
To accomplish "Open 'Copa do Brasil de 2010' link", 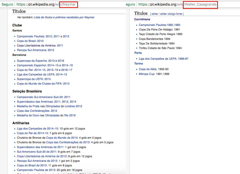I will 32,165.
